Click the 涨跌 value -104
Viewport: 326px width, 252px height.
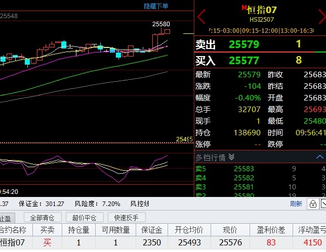coord(253,86)
